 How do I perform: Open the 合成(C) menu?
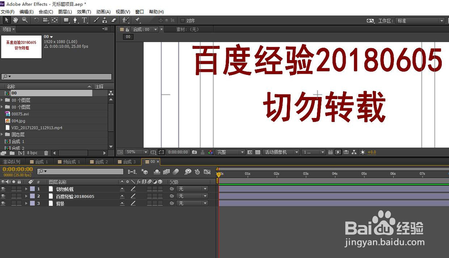point(46,12)
